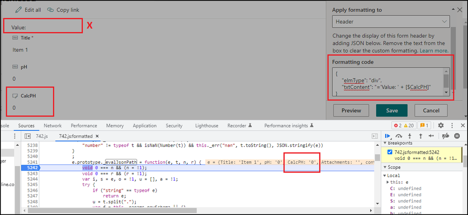Select the 742.js file tab

click(42, 136)
